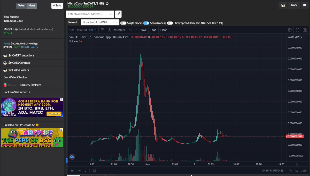Click the blue cloud icon on the chart

click(72, 156)
